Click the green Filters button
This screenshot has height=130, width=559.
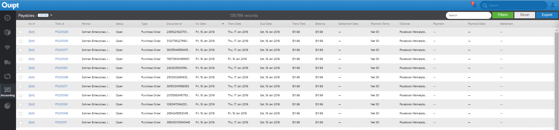(503, 15)
